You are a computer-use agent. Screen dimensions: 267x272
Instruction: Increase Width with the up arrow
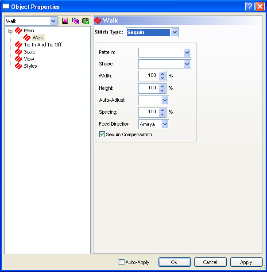pyautogui.click(x=163, y=74)
